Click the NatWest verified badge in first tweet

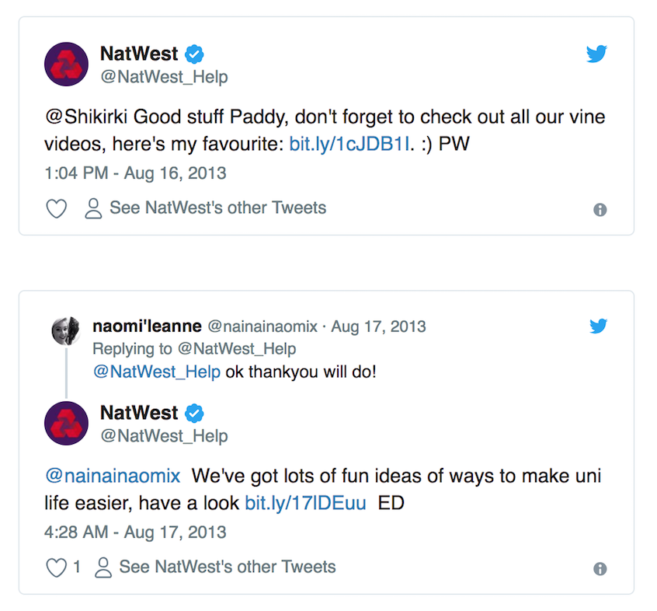tap(195, 54)
